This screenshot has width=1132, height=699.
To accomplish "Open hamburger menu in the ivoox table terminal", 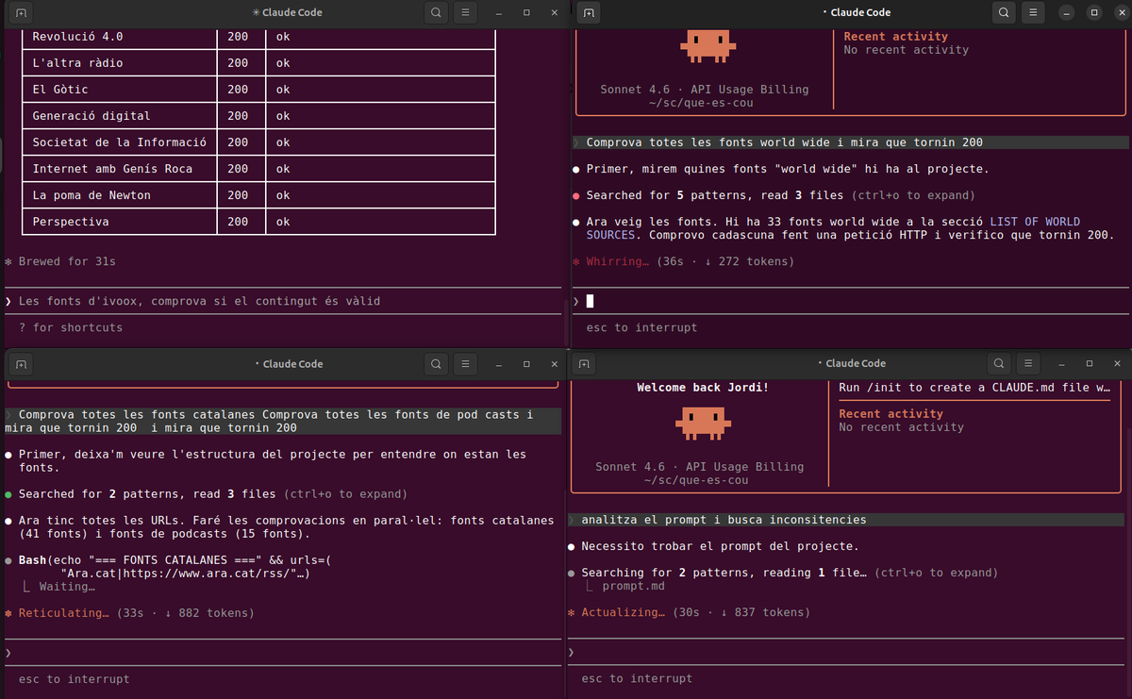I will 465,13.
